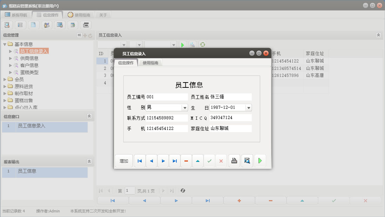Expand the 会员 folder in tree
This screenshot has width=385, height=217.
pos(5,79)
